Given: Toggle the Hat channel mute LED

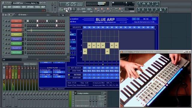Looking at the screenshot, I should (x=3, y=30).
